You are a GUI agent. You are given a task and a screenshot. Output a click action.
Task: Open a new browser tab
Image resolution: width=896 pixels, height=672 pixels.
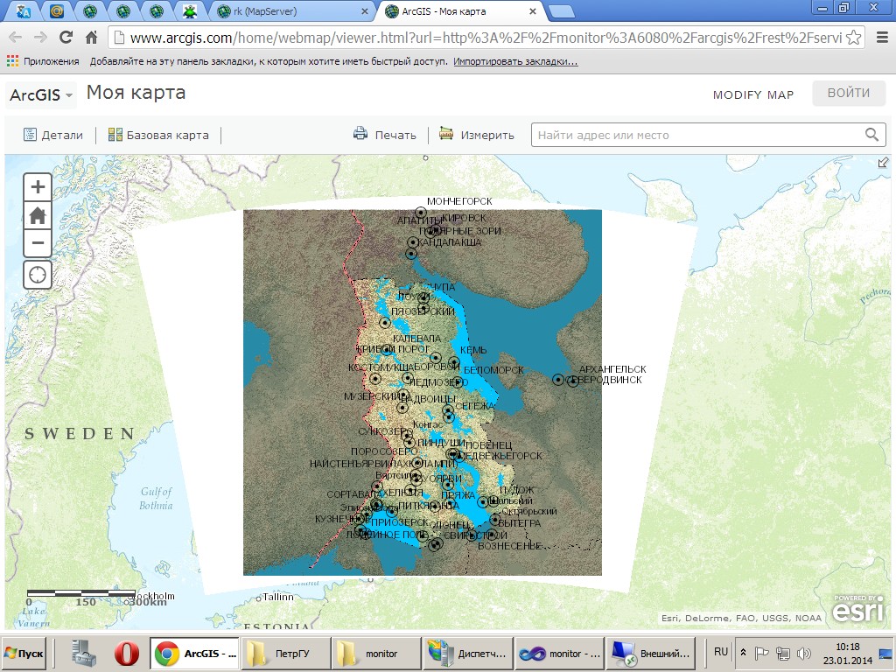(x=561, y=12)
